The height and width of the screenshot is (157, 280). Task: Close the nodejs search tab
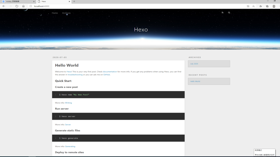coord(34,2)
